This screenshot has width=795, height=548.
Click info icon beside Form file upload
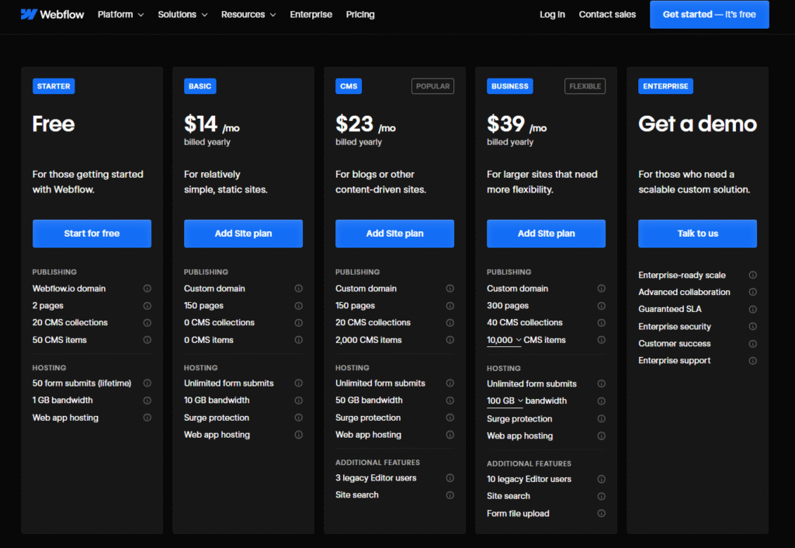[x=602, y=514]
